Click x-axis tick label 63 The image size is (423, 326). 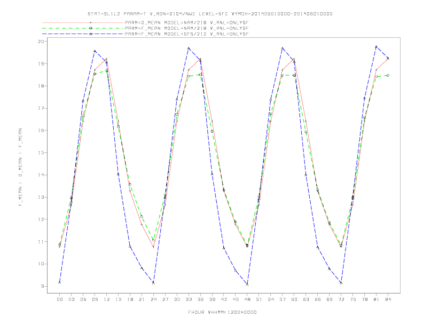click(x=306, y=299)
